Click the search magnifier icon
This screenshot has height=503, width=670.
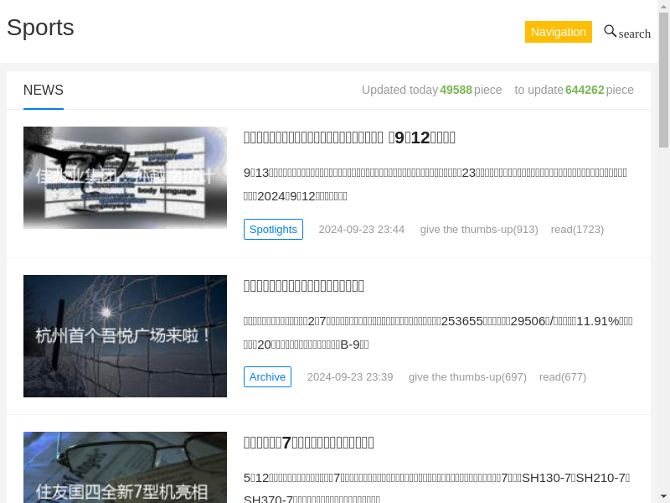pos(611,31)
